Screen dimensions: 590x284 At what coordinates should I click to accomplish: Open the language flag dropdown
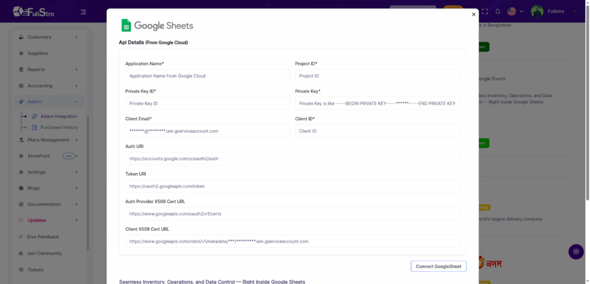(x=515, y=11)
